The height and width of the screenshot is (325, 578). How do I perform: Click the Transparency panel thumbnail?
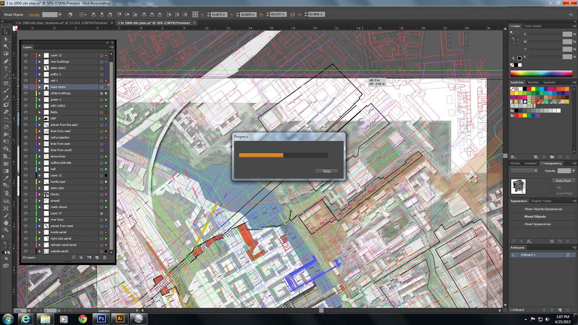(x=518, y=186)
